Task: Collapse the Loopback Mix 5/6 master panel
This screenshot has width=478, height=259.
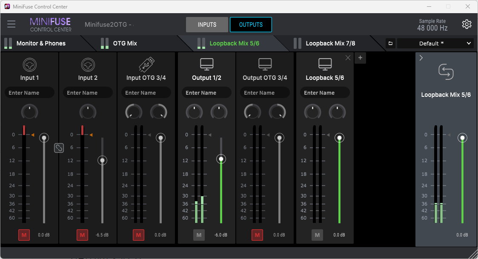Action: click(x=421, y=58)
